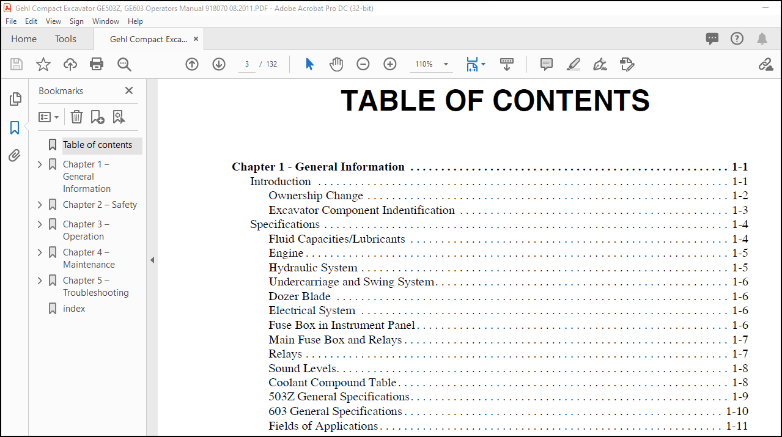Screen dimensions: 782x437
Task: Expand Chapter 1 – General Information bookmark
Action: point(40,164)
